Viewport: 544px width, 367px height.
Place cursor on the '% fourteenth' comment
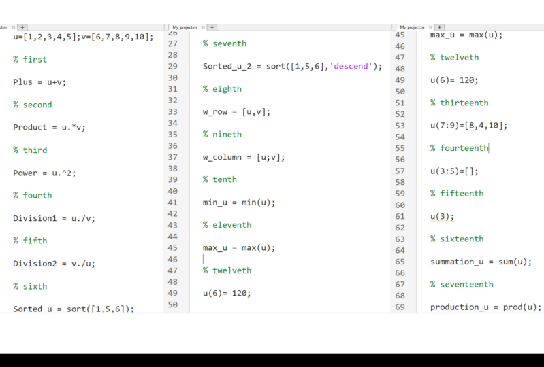point(459,148)
